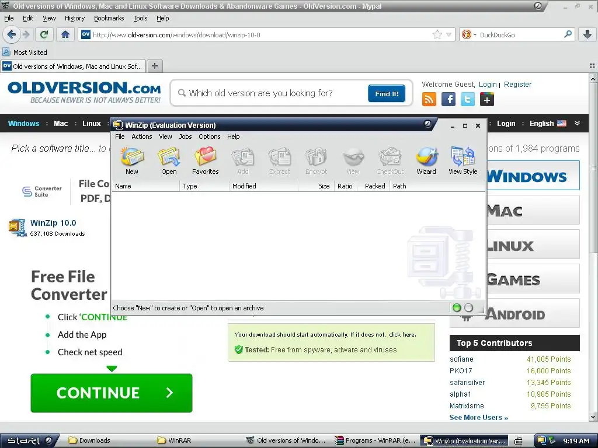Click the Start button on taskbar

click(30, 441)
